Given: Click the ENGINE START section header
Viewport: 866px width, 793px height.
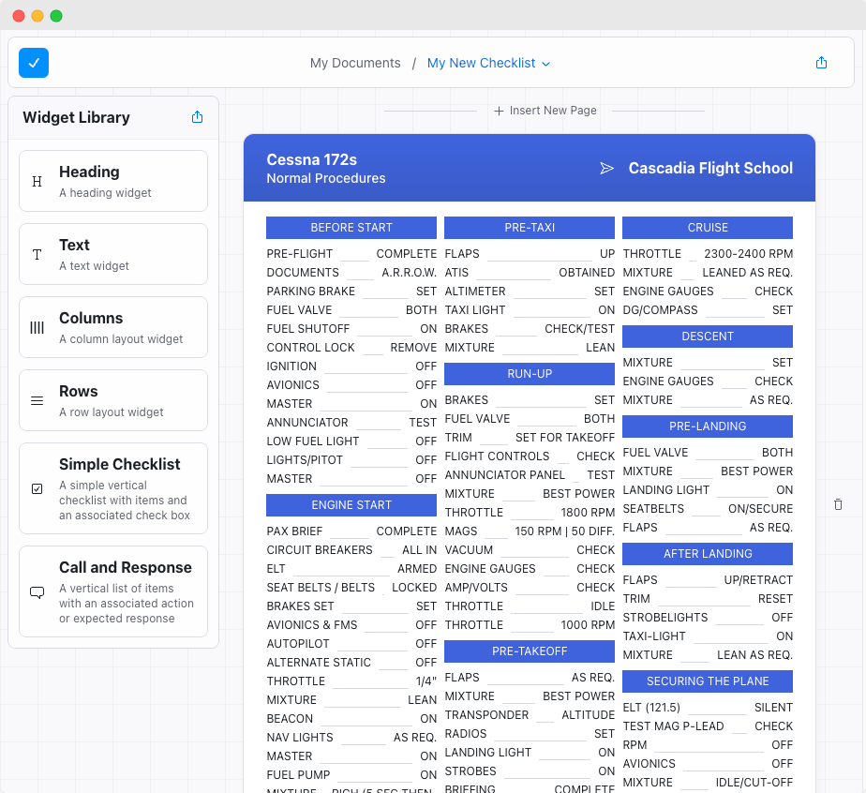Looking at the screenshot, I should [x=351, y=504].
